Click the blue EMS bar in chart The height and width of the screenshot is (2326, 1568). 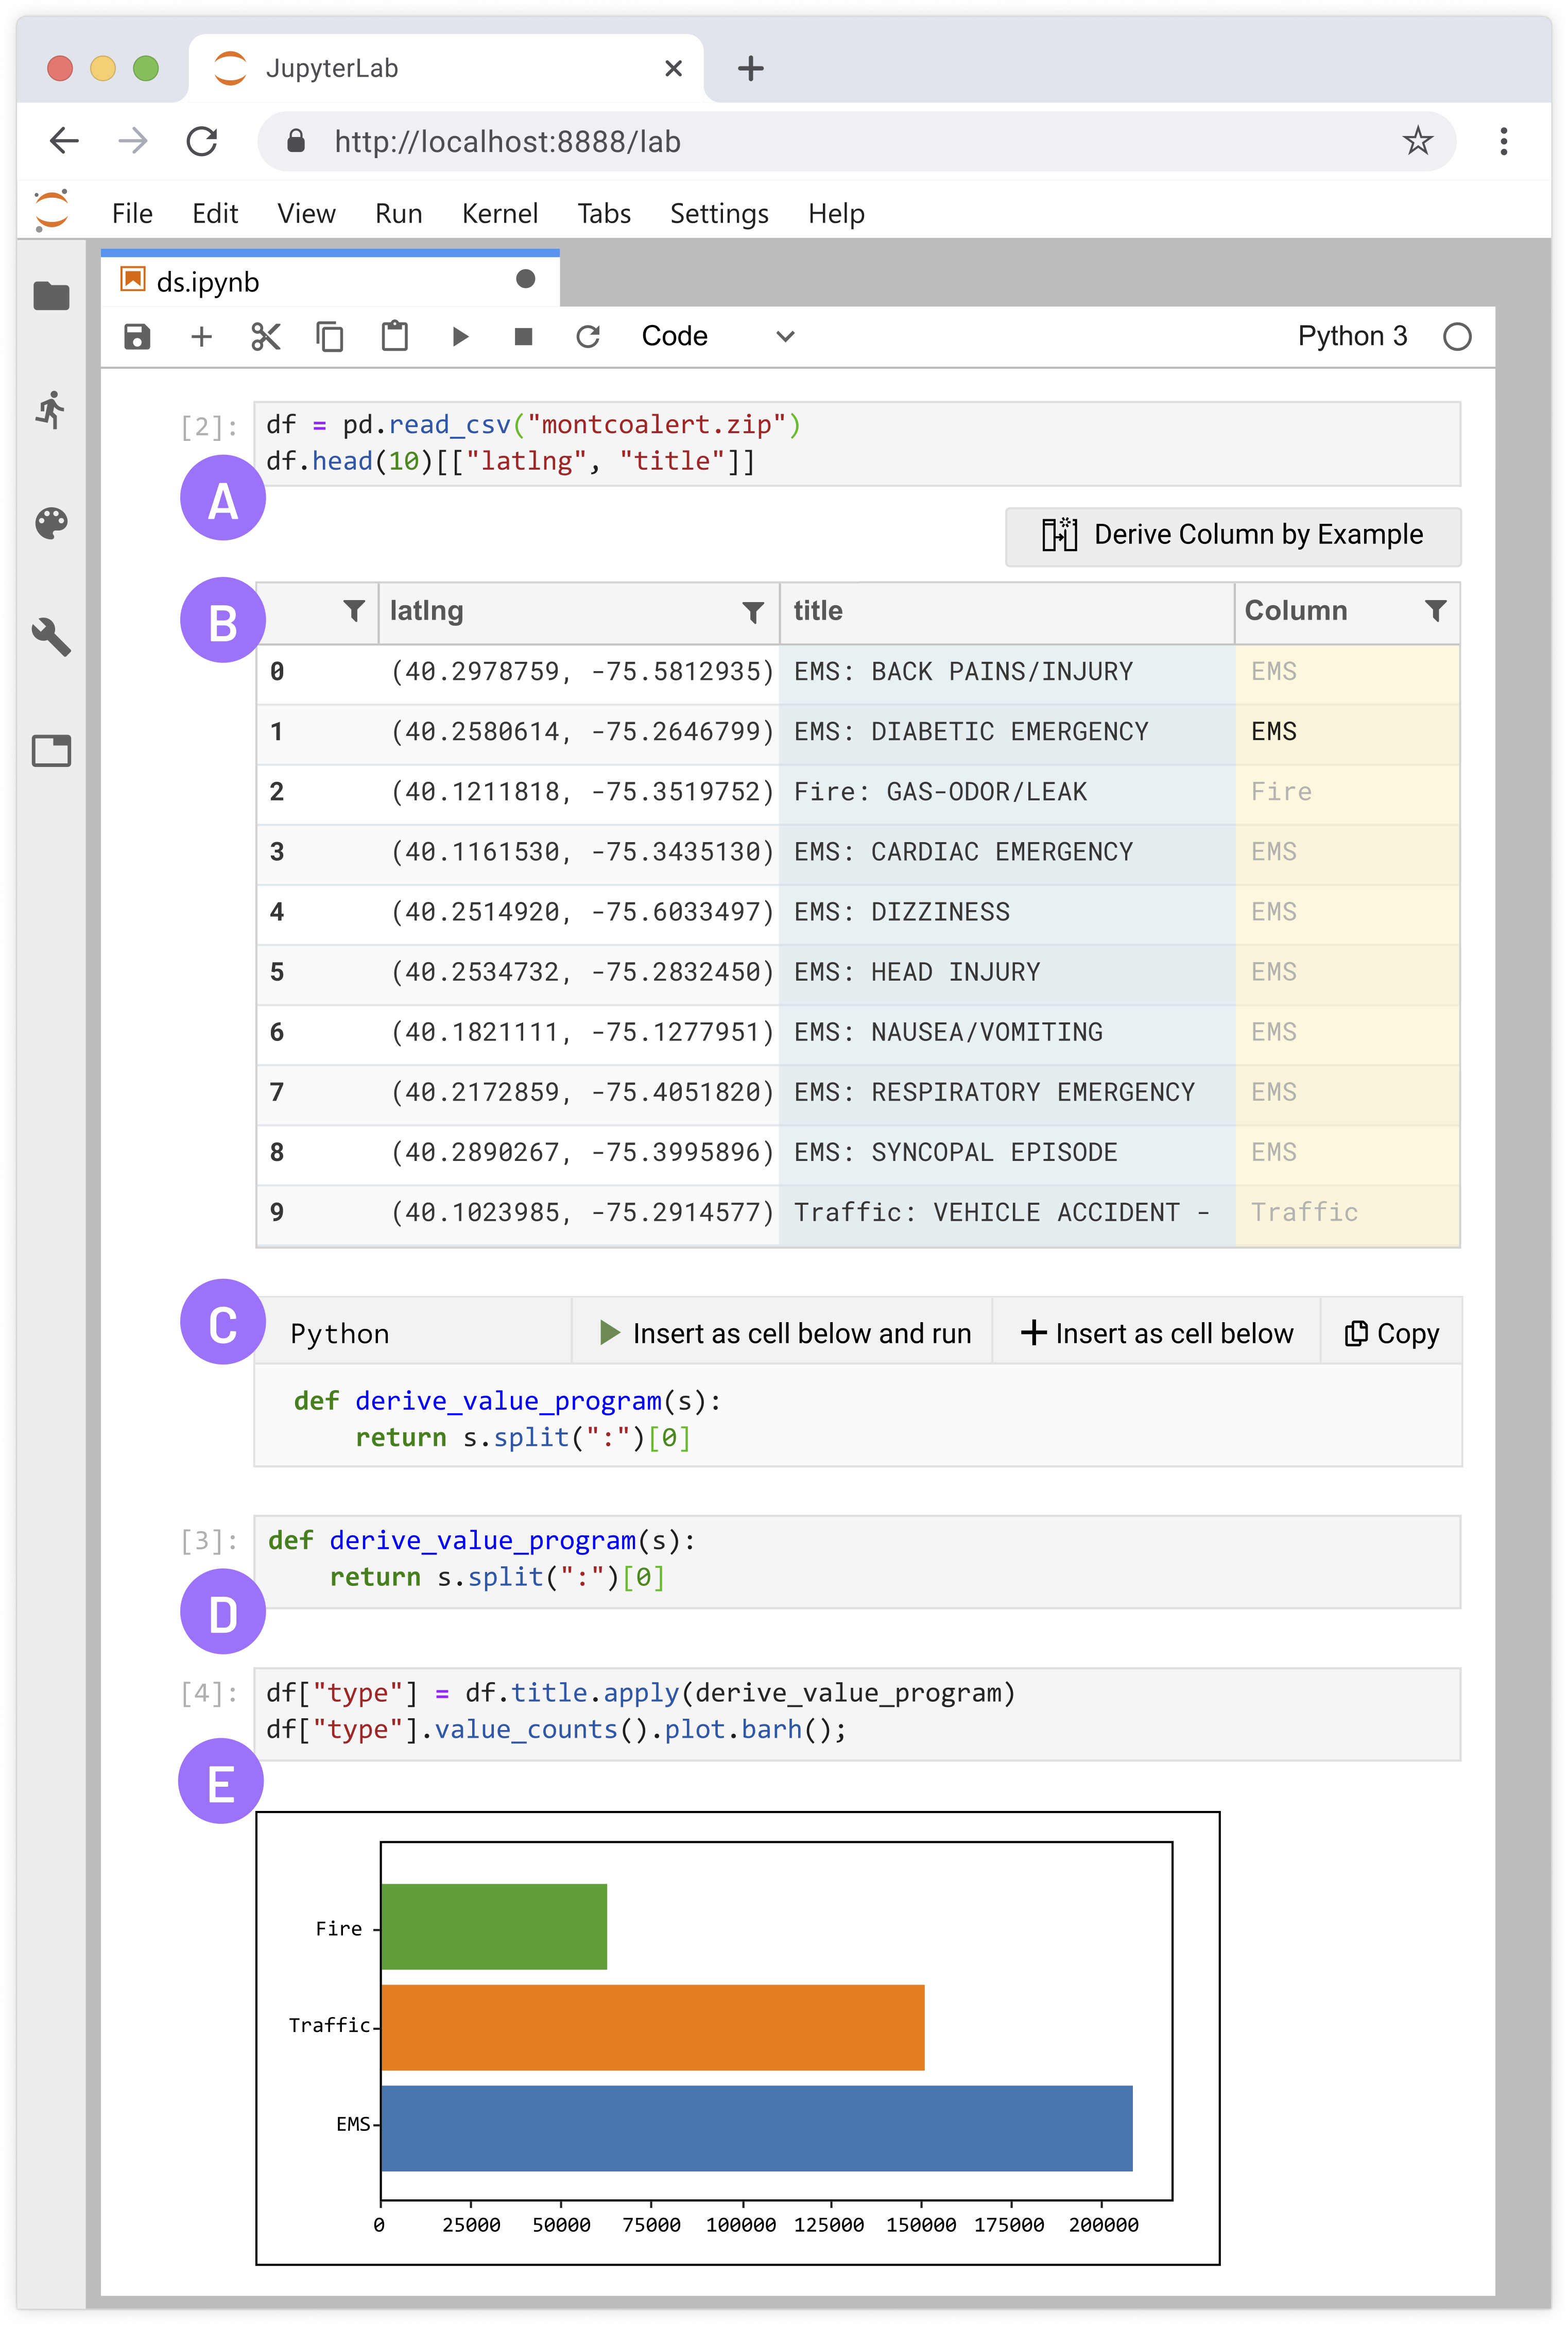(756, 2128)
